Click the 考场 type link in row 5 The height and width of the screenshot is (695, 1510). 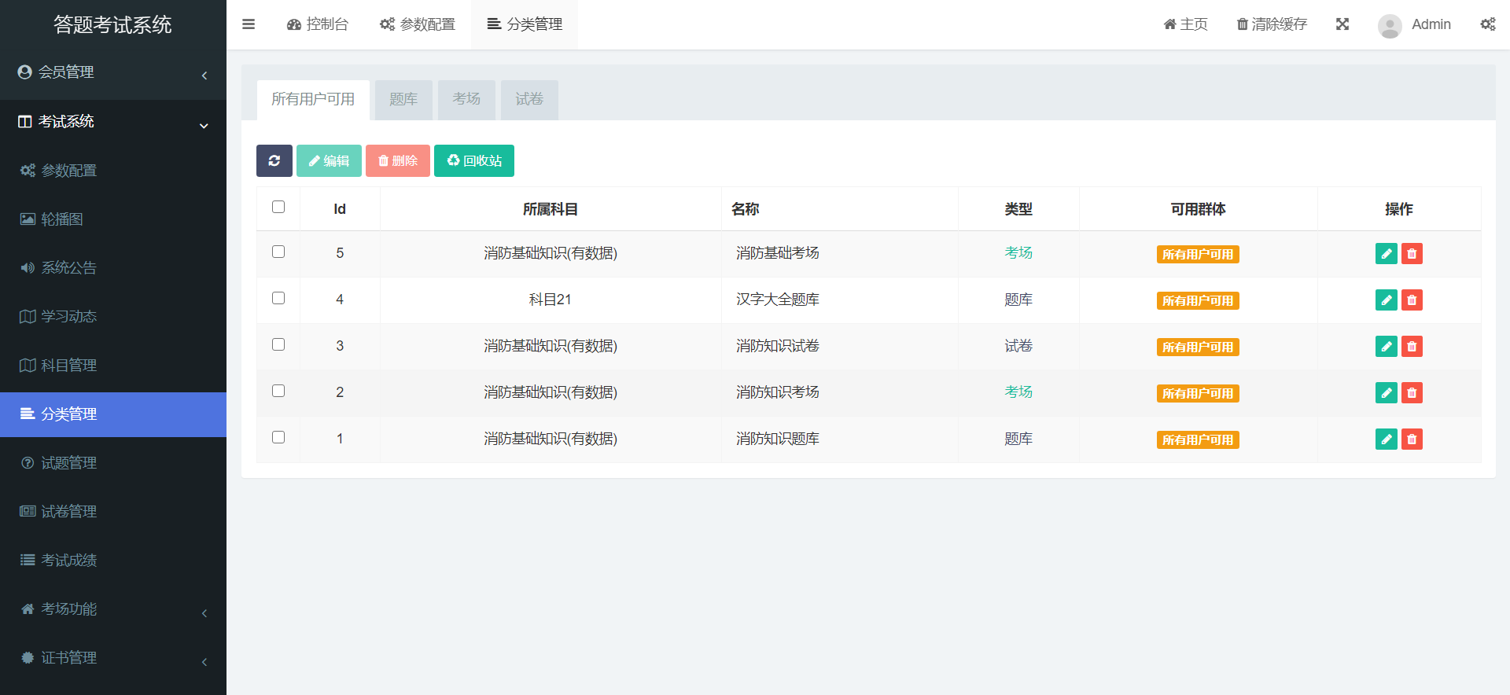(x=1018, y=253)
